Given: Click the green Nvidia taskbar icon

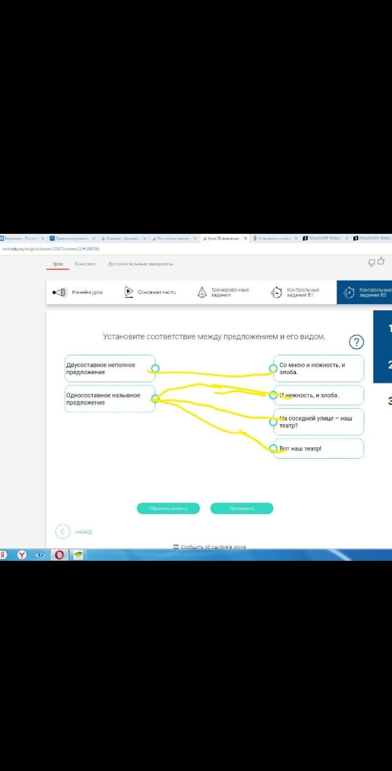Looking at the screenshot, I should (x=78, y=554).
